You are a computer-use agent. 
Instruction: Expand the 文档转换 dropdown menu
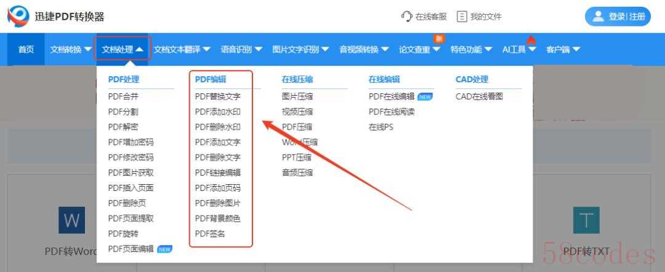70,49
